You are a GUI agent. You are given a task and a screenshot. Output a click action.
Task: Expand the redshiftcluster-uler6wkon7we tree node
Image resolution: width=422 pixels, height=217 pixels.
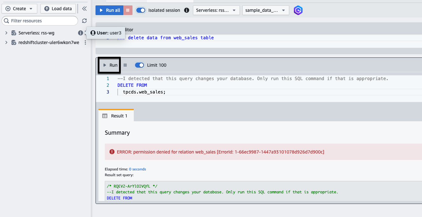[6, 42]
